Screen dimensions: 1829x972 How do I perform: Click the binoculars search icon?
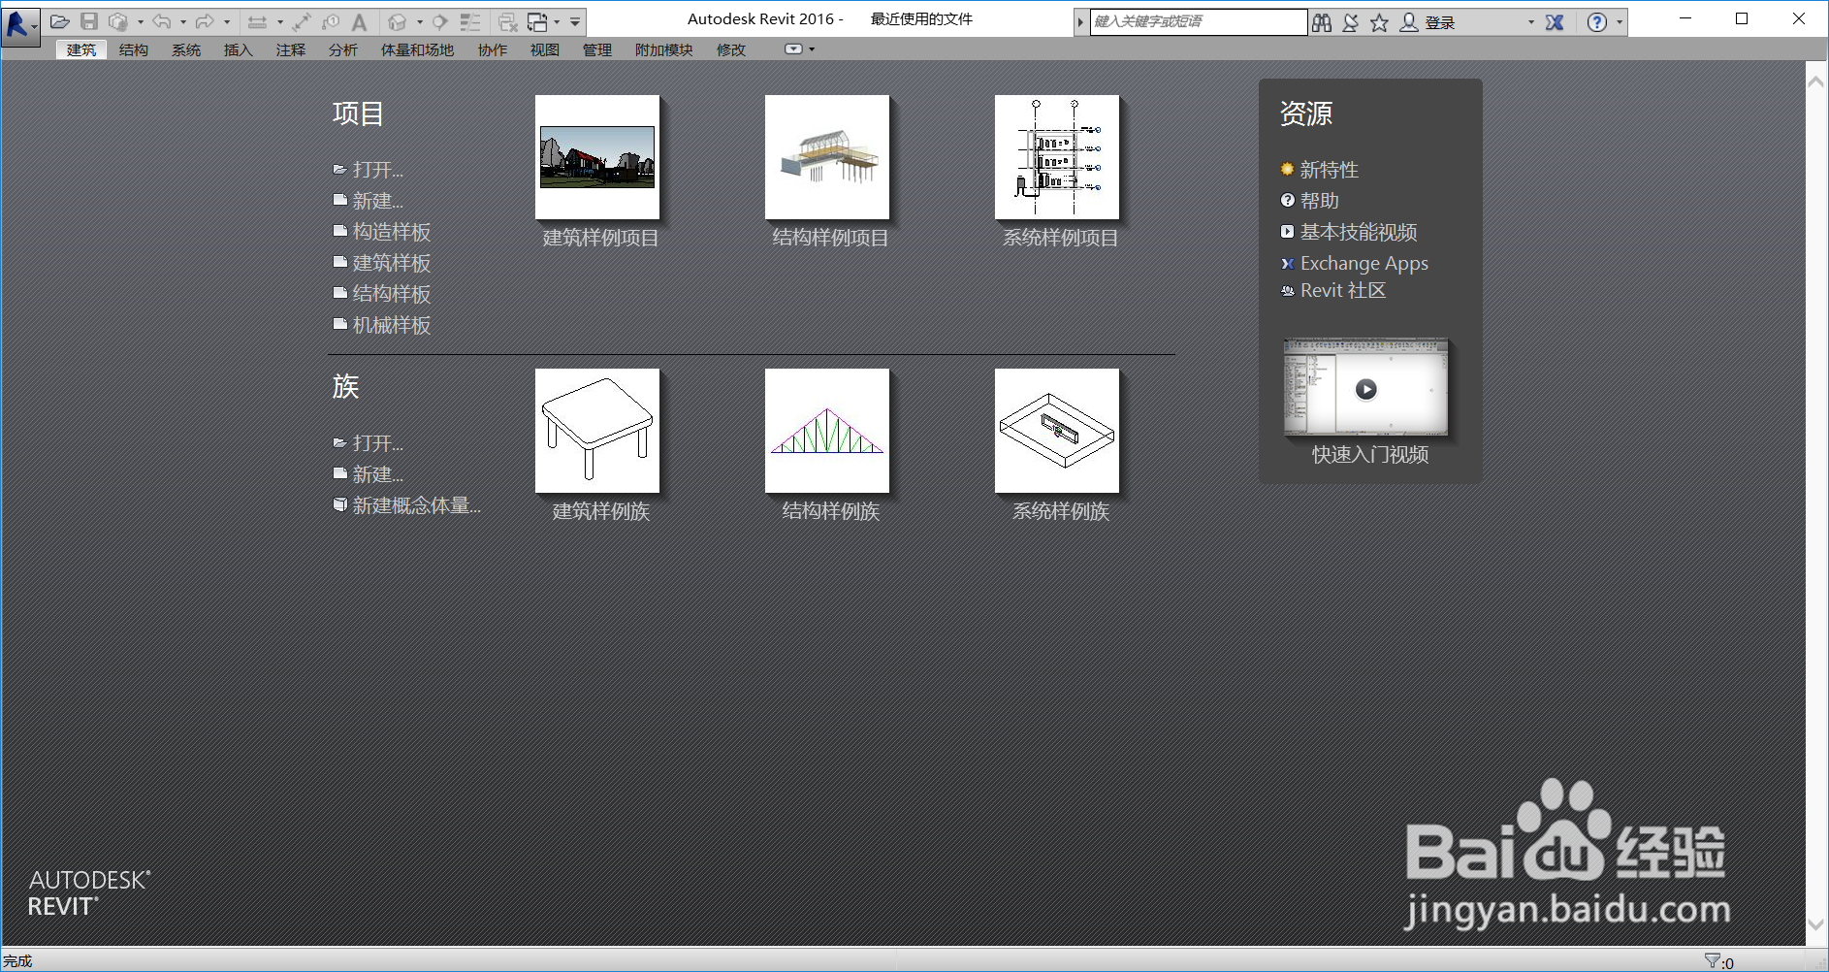1322,22
